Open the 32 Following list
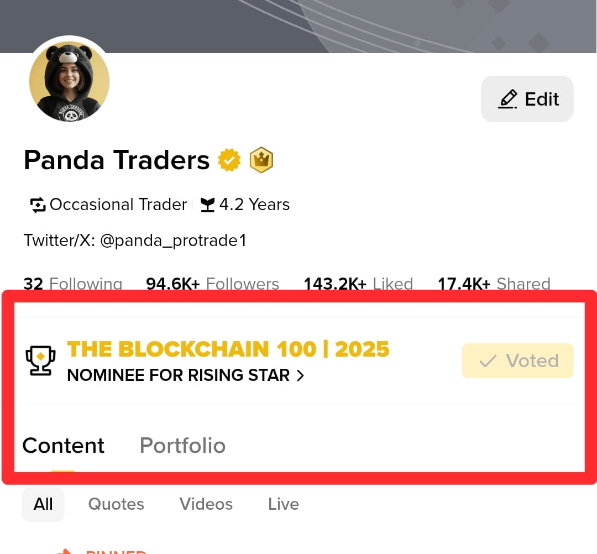The width and height of the screenshot is (597, 554). [73, 284]
